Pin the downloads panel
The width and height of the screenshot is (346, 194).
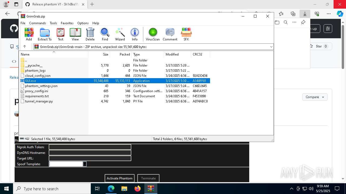[x=303, y=22]
